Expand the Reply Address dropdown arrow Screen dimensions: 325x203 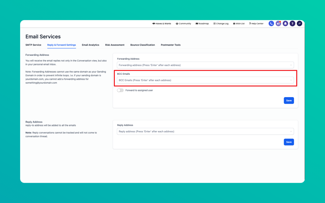click(291, 131)
